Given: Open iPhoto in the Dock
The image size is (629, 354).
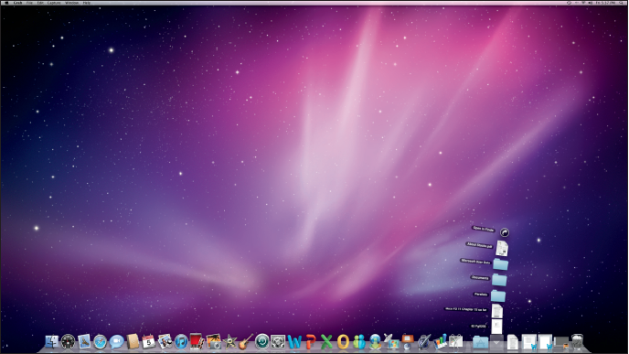Looking at the screenshot, I should coord(213,341).
